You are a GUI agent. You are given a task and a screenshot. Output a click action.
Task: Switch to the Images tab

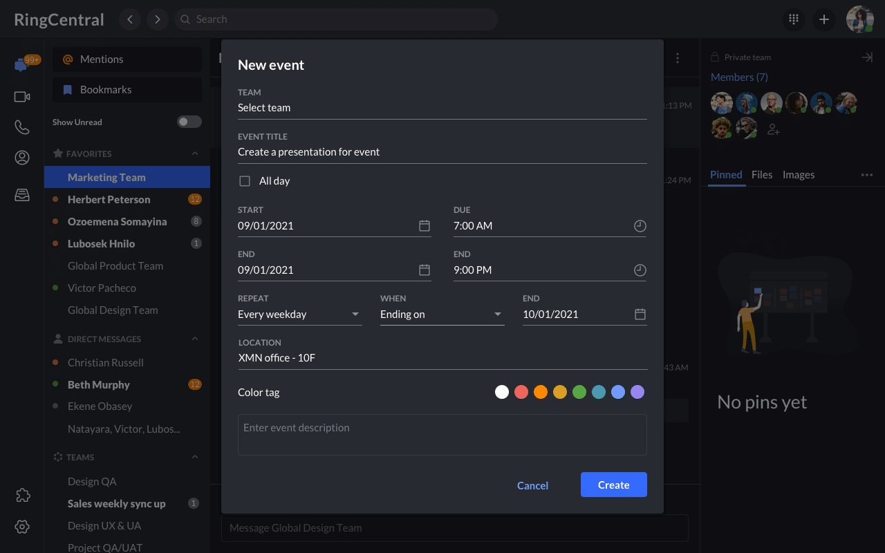coord(799,175)
